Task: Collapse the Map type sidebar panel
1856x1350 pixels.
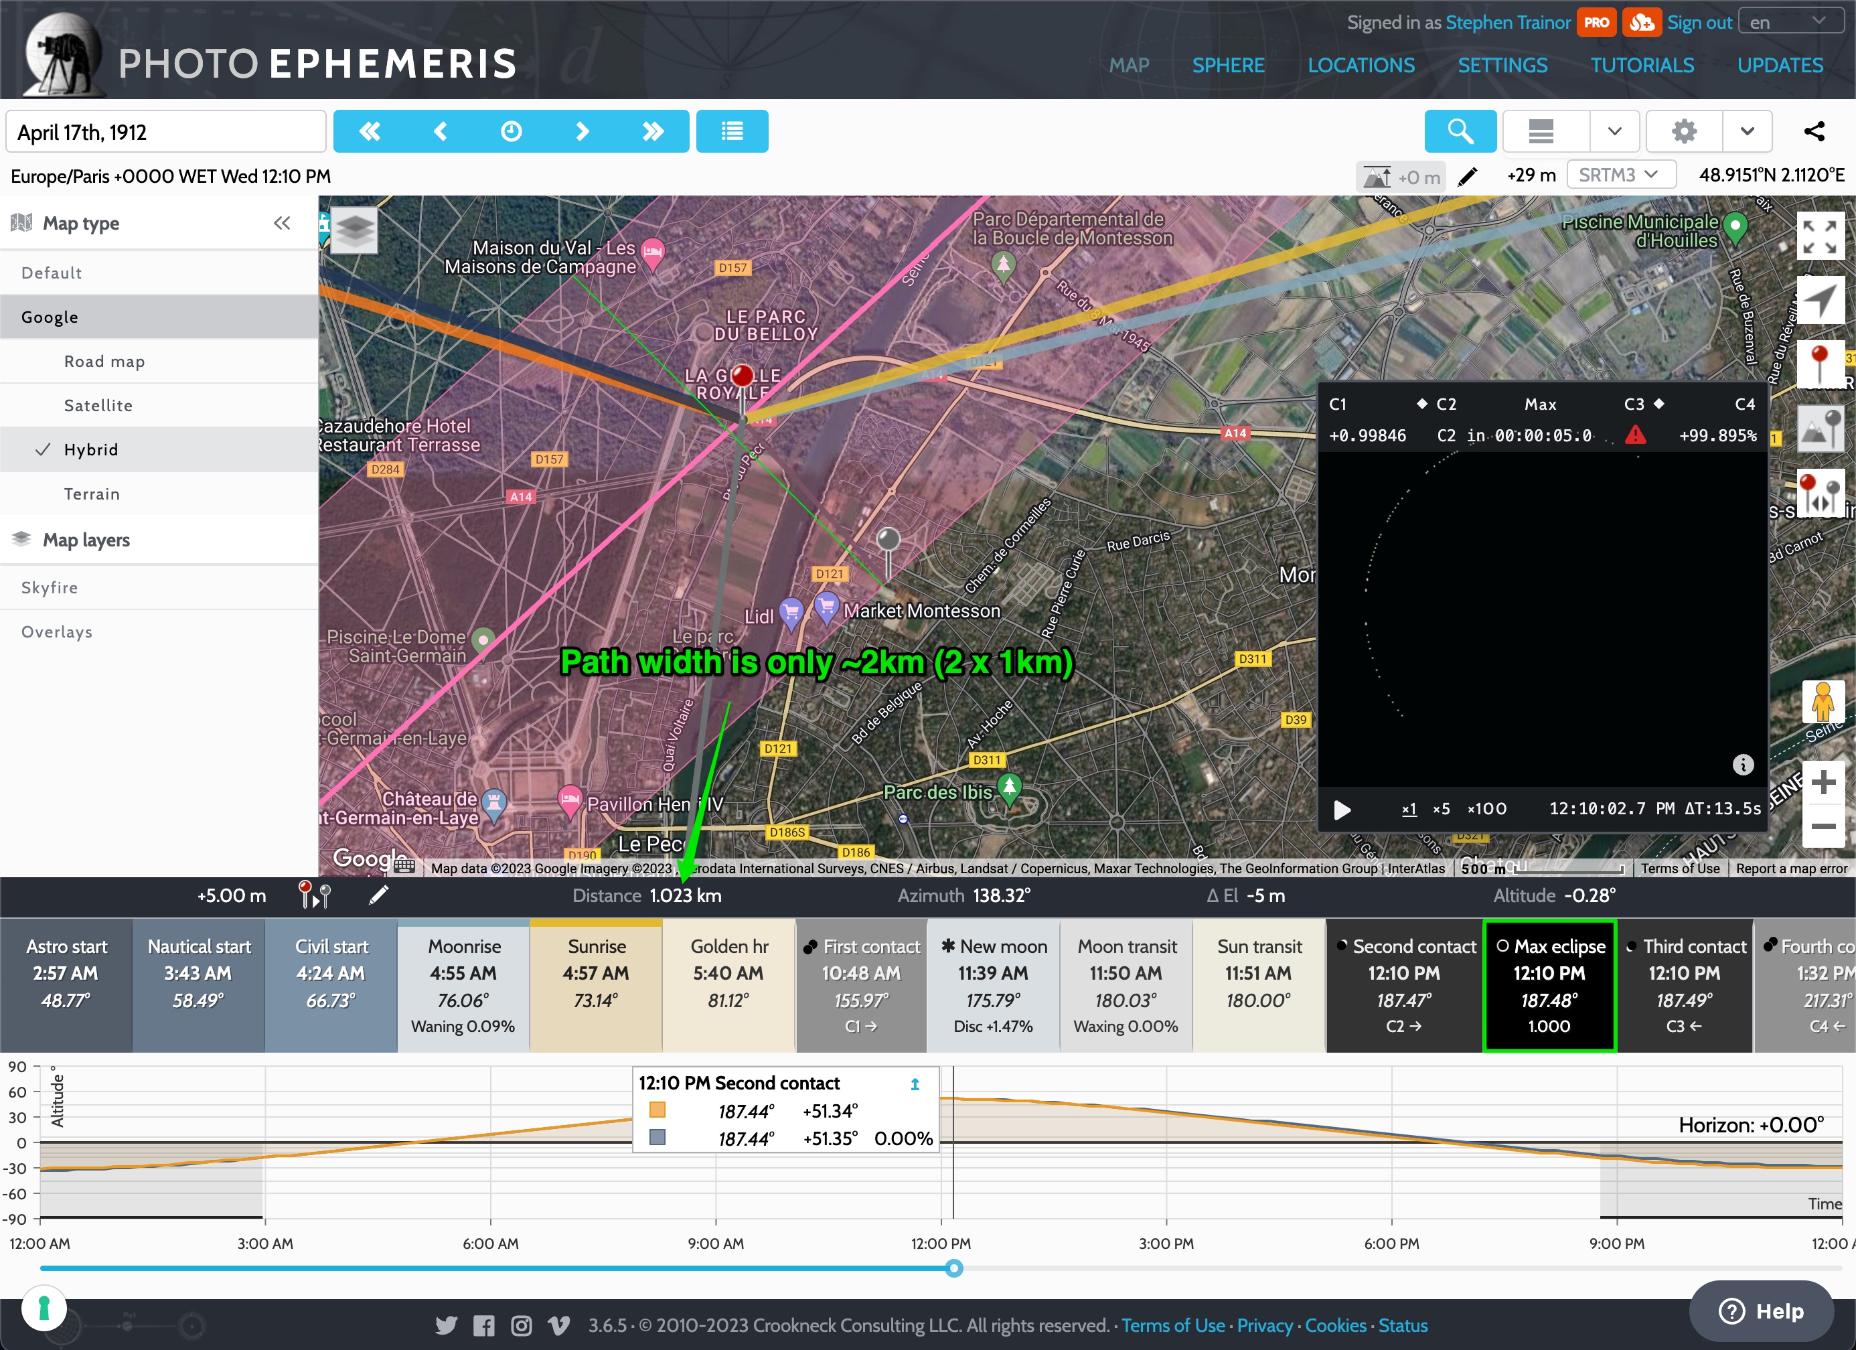Action: pos(283,223)
